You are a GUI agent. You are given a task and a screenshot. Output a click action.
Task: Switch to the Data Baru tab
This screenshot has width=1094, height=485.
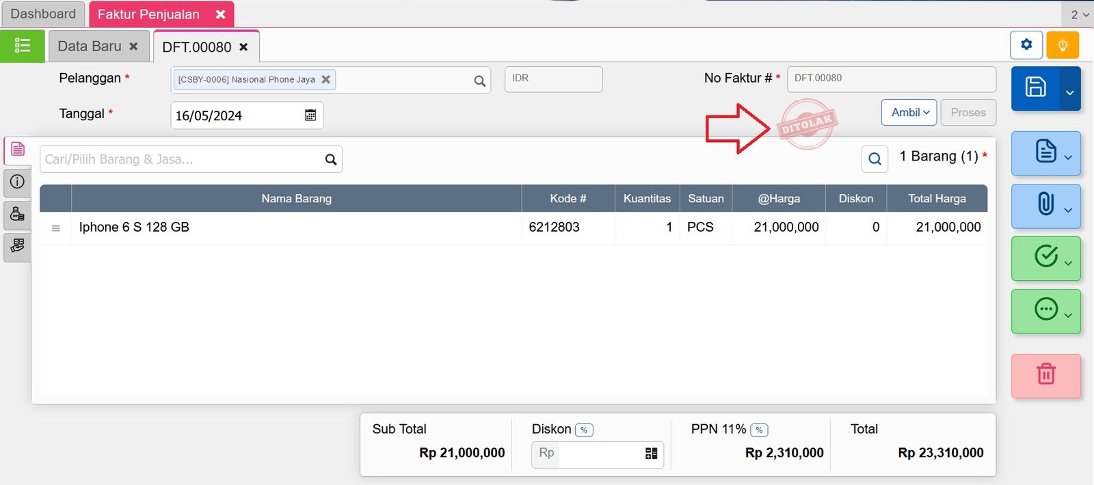click(x=90, y=46)
